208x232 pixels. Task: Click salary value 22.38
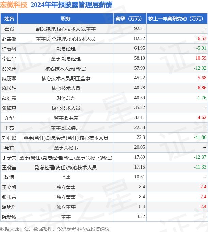140,128
